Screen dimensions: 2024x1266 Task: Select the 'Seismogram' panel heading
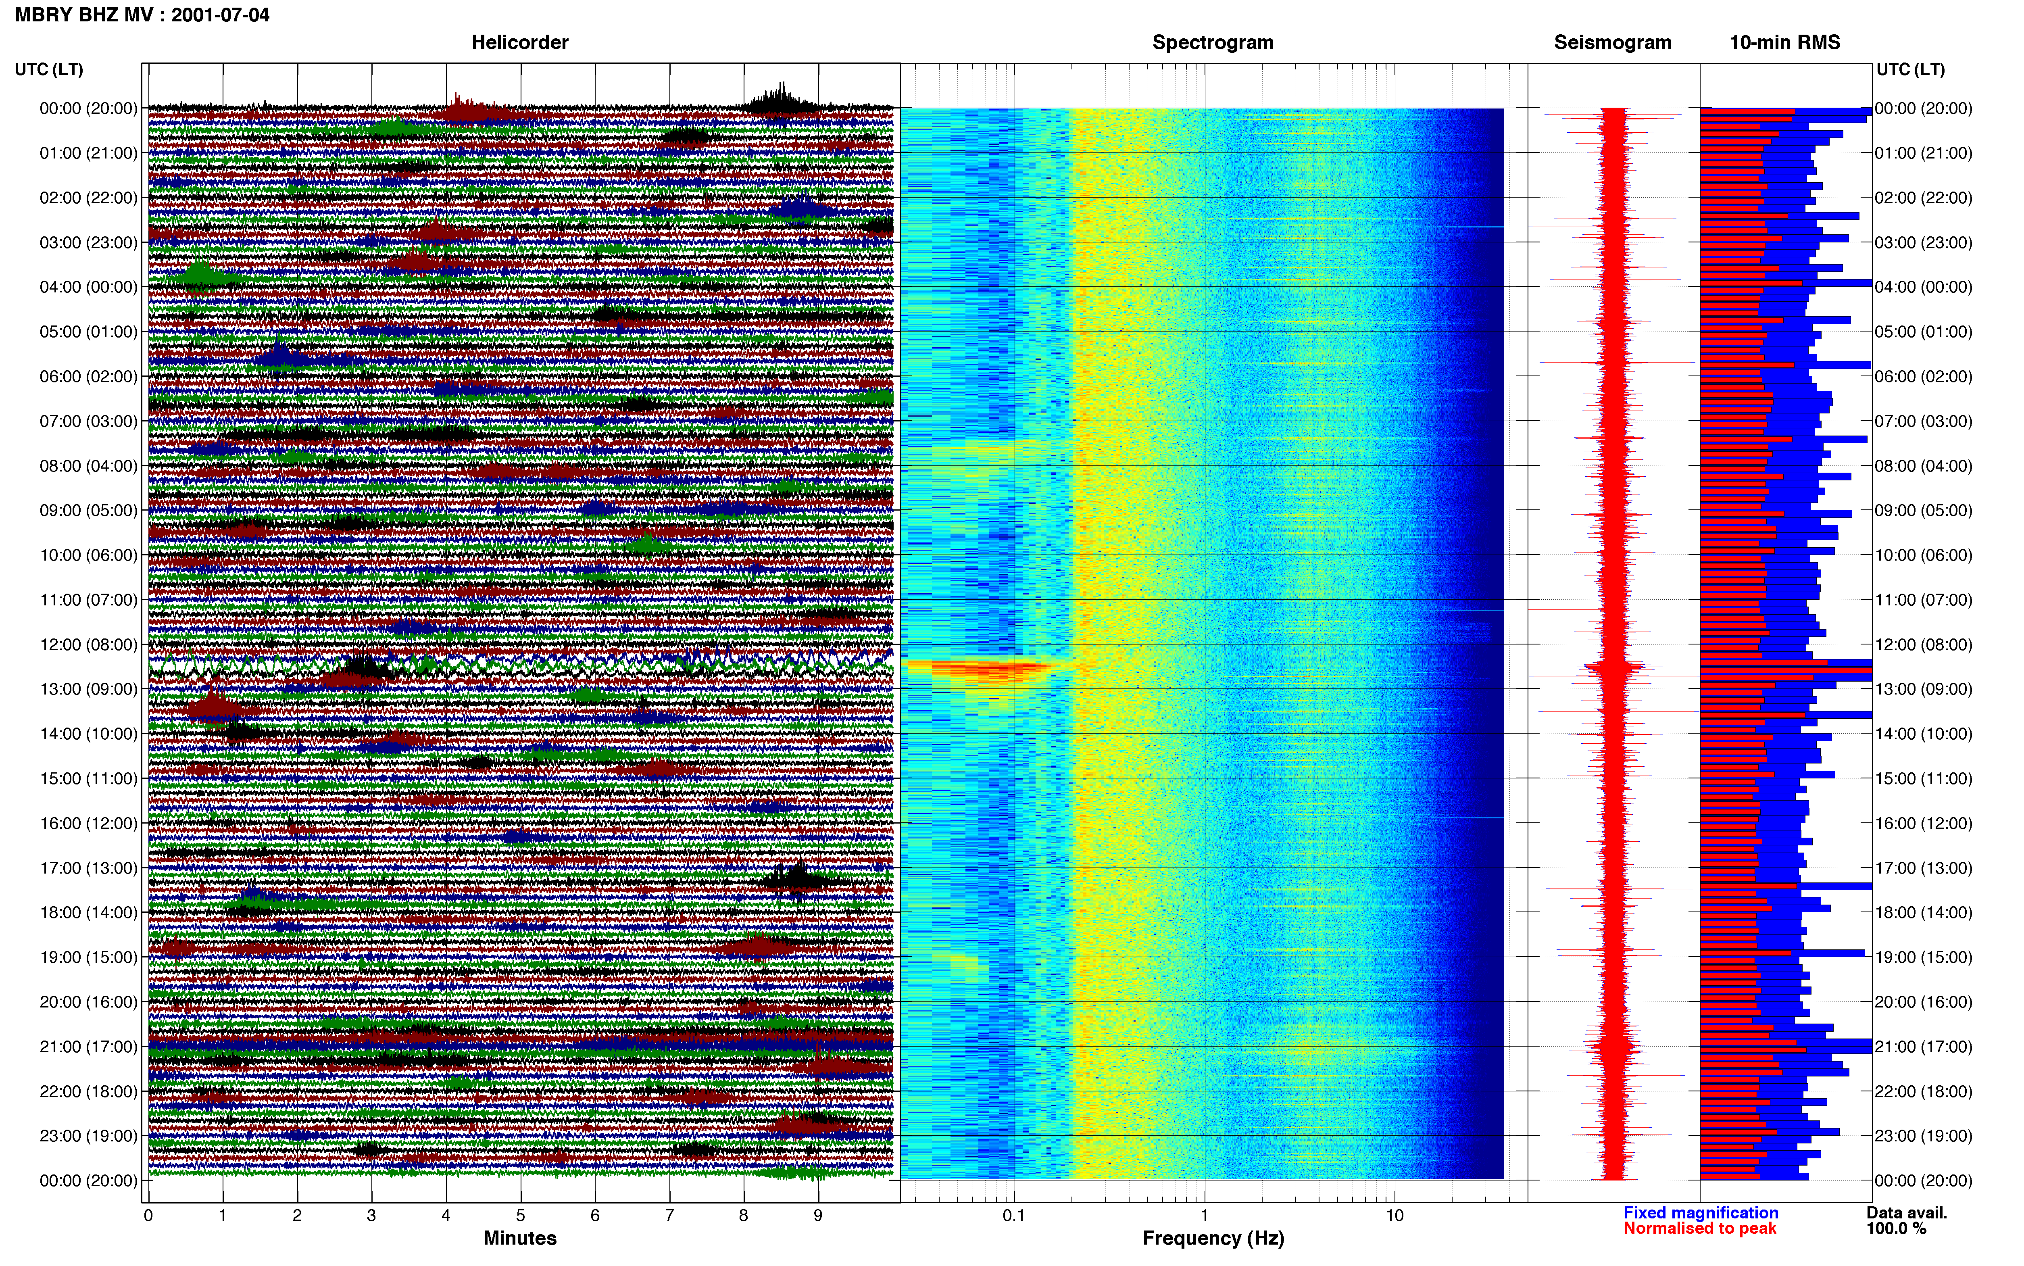1612,42
